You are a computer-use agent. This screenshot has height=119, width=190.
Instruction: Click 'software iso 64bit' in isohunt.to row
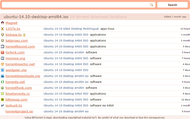tap(102, 106)
